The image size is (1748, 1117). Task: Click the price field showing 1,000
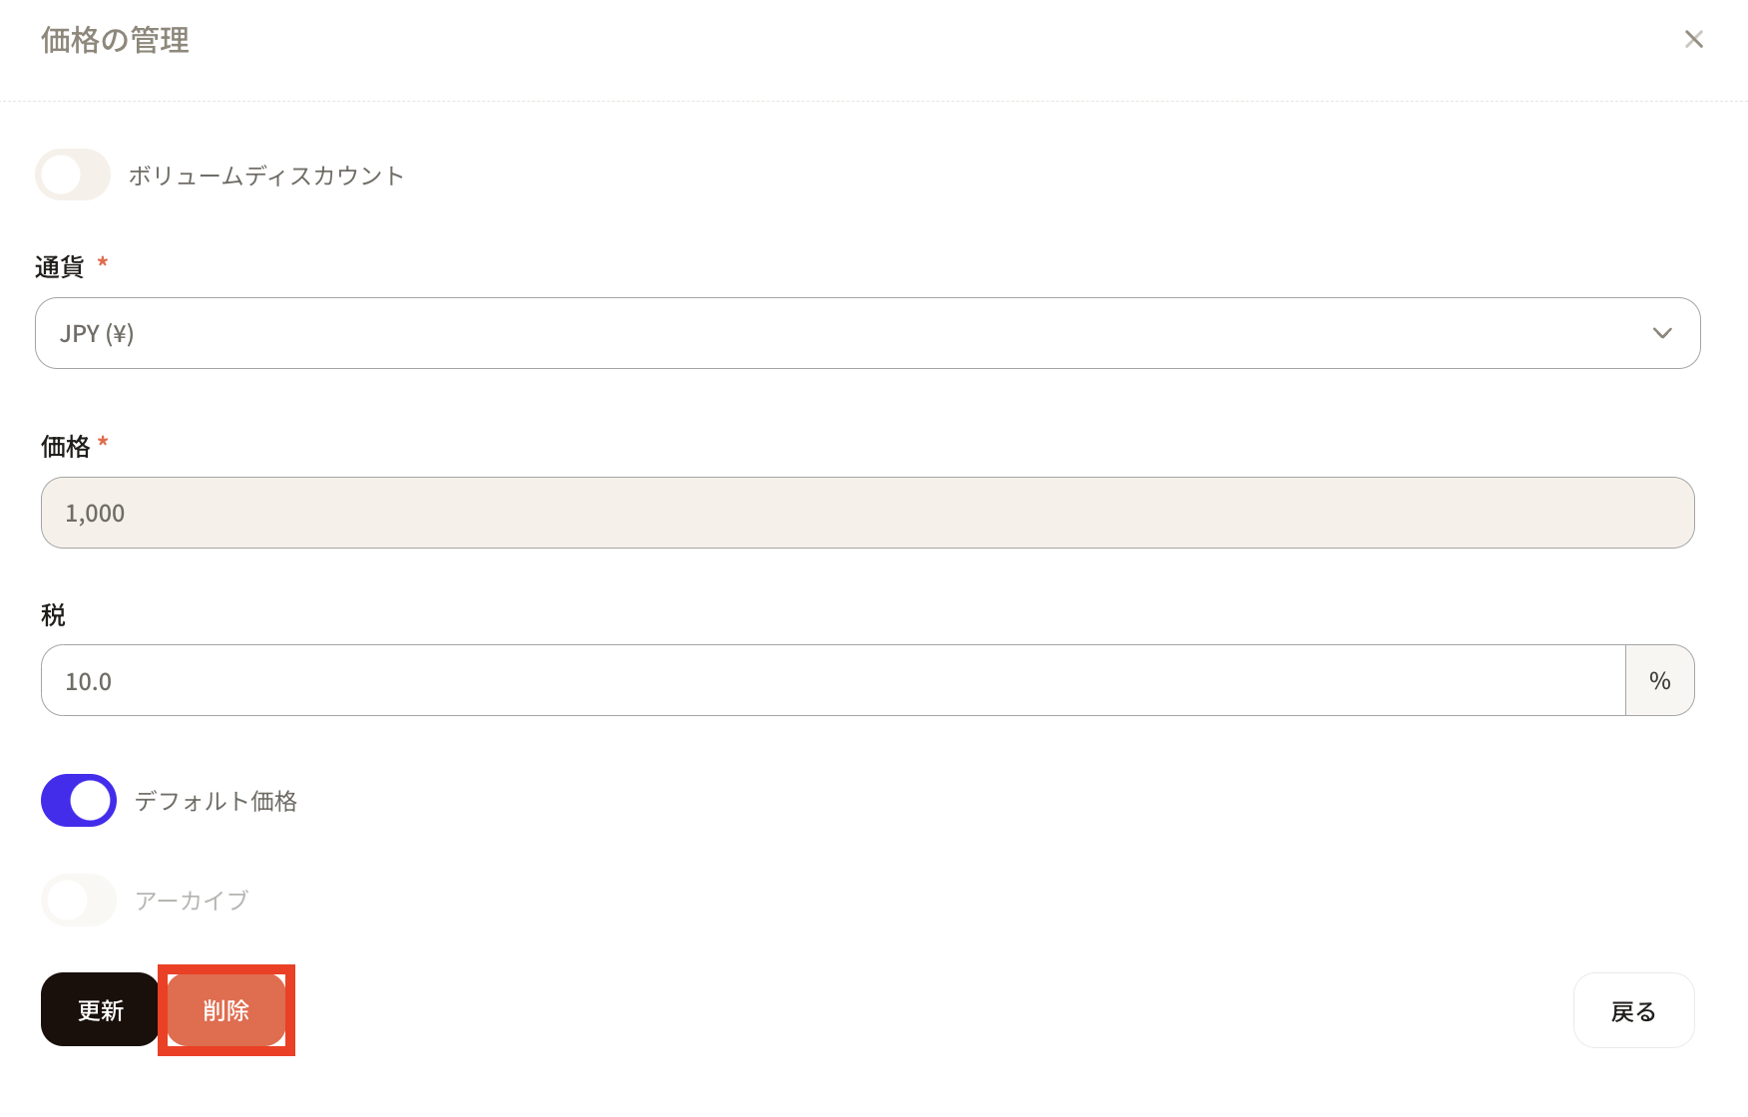point(866,513)
